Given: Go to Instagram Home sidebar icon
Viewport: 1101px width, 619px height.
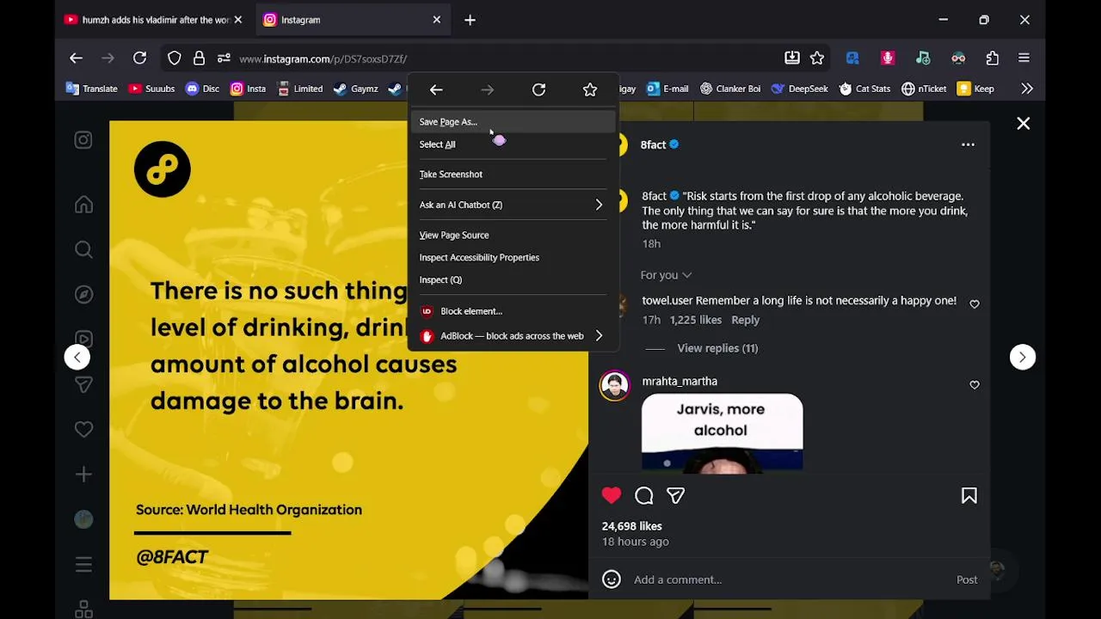Looking at the screenshot, I should (83, 205).
